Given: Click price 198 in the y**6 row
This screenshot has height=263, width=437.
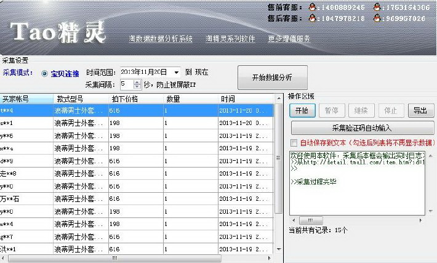Looking at the screenshot, I should pos(114,136).
